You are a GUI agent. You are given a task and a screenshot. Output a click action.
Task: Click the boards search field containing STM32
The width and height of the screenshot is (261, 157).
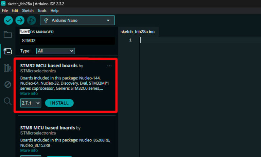pos(67,41)
